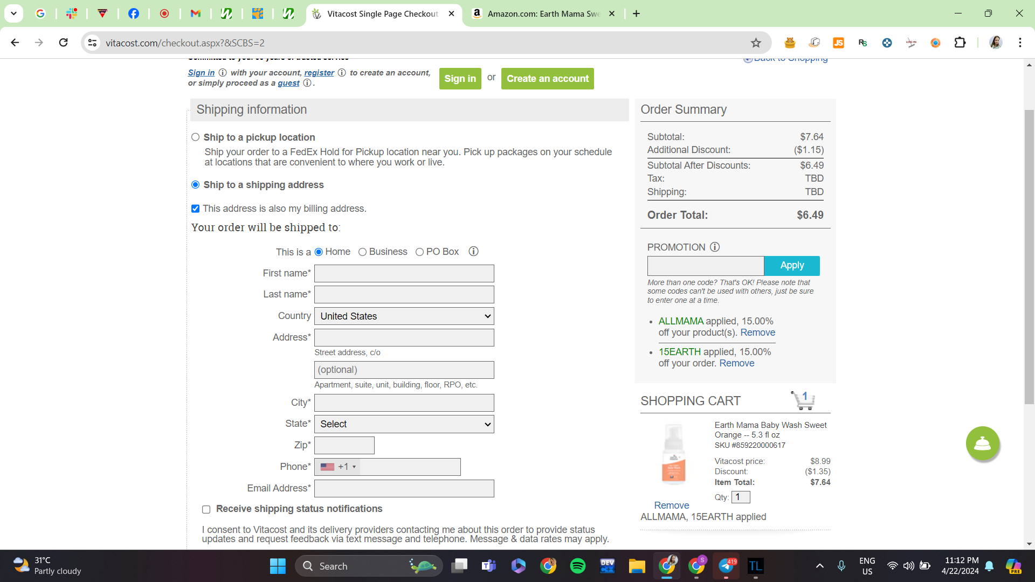Viewport: 1035px width, 582px height.
Task: Choose Home address type
Action: (319, 252)
